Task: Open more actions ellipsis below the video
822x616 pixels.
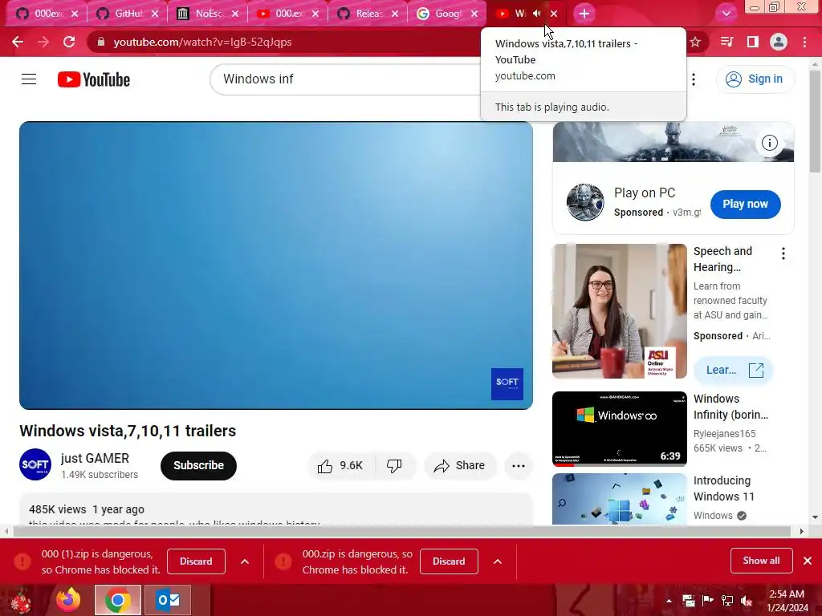Action: [x=519, y=466]
